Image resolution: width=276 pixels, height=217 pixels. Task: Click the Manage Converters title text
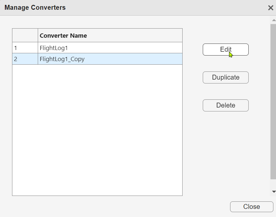pyautogui.click(x=35, y=7)
